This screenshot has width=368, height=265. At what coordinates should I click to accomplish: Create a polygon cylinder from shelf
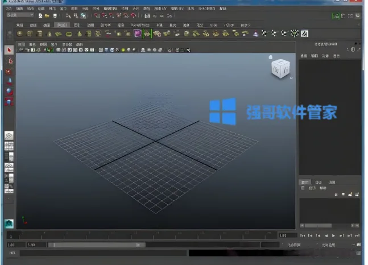tap(39, 34)
